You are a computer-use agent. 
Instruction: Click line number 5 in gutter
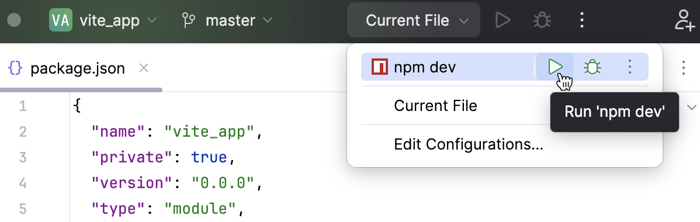point(23,209)
